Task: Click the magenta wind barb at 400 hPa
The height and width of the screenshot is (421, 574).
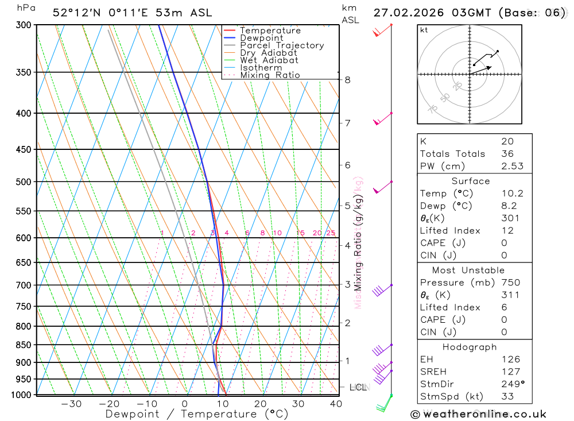Action: coord(383,119)
